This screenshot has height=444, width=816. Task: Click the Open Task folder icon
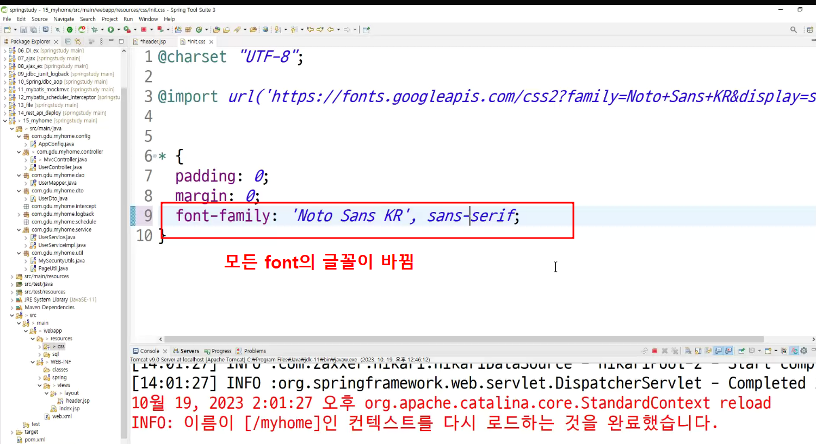click(226, 29)
